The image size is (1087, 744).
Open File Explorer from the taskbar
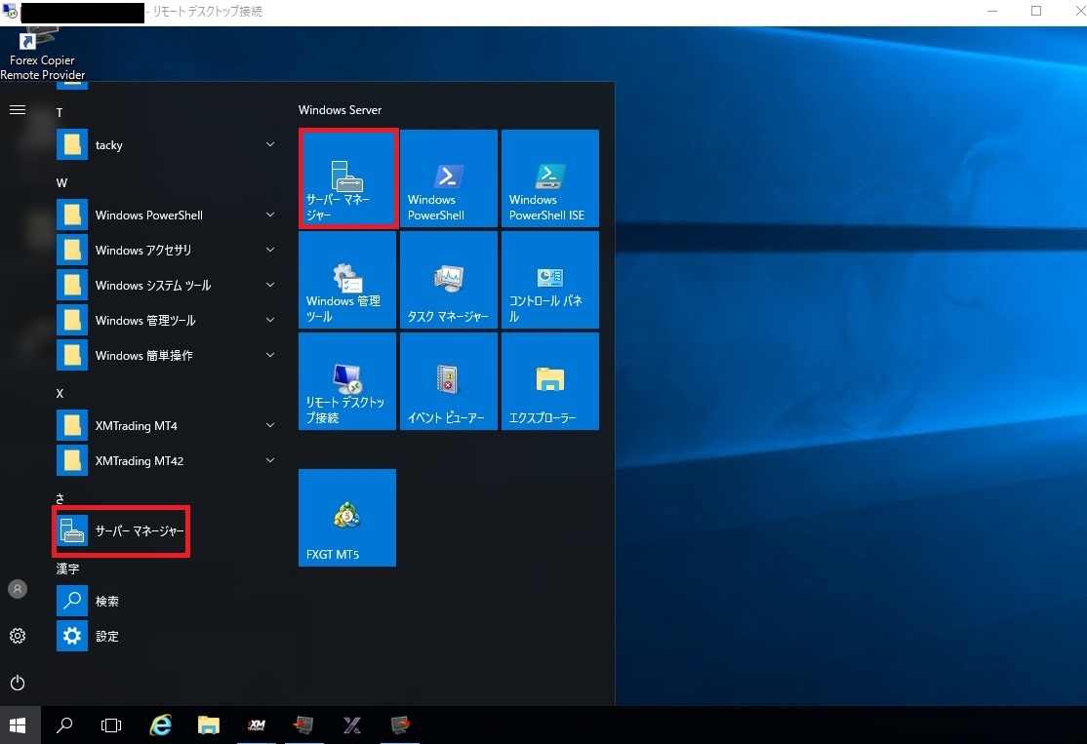tap(208, 725)
